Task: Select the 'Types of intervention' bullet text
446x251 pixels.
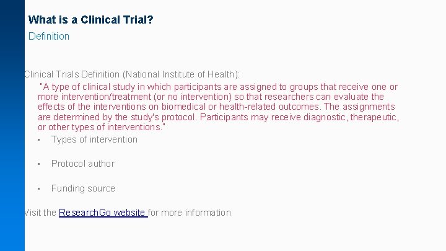Action: (x=94, y=139)
